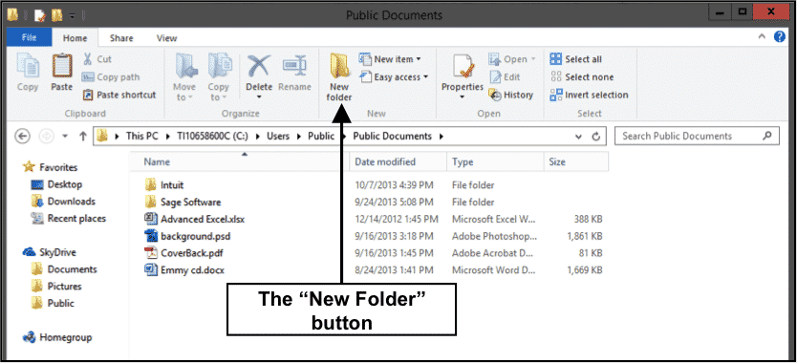Refresh the Public Documents address bar
Screen dimensions: 797x363
[x=596, y=137]
